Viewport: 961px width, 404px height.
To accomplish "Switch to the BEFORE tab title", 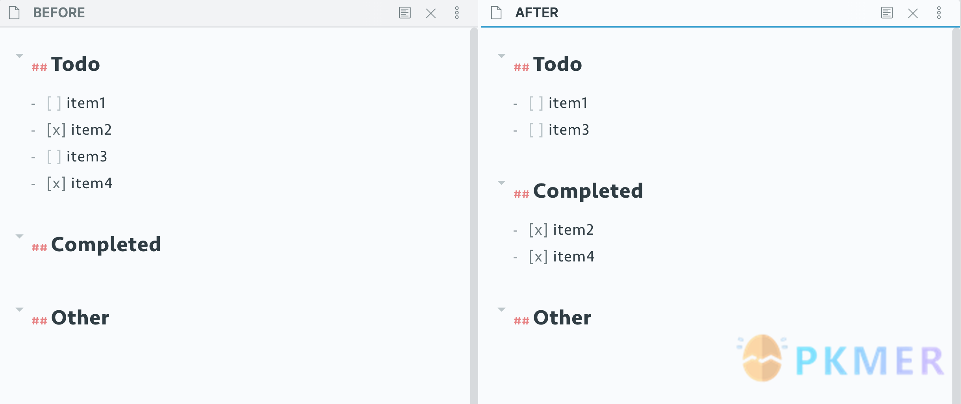I will tap(59, 13).
